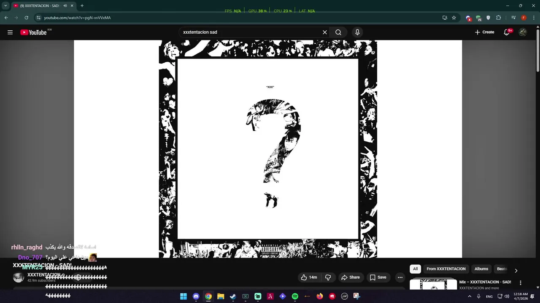The width and height of the screenshot is (540, 303).
Task: Open the Windows Start menu
Action: pos(184,296)
